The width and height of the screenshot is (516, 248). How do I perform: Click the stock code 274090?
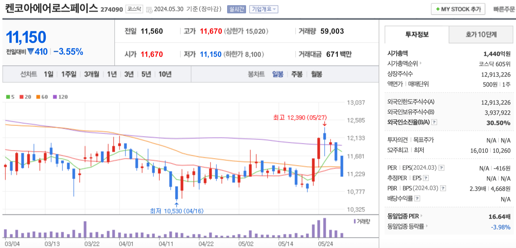112,10
